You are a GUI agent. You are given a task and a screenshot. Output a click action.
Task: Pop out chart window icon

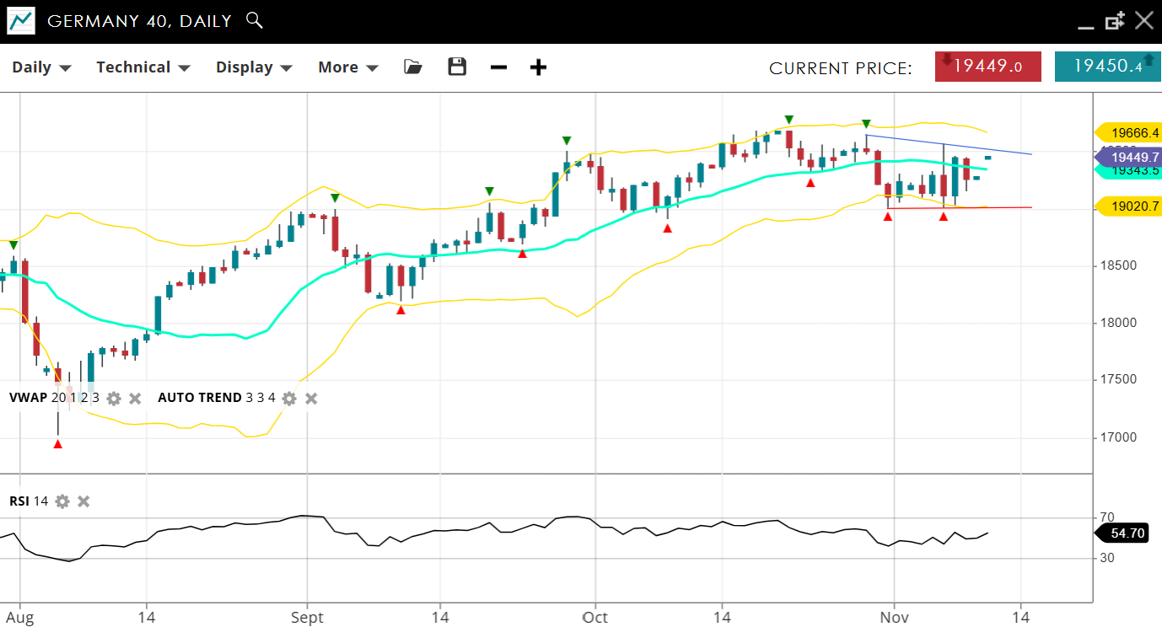(x=1115, y=21)
